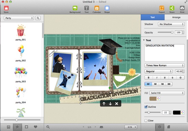188x131 pixels.
Task: Delete object using the X button
Action: [117, 104]
